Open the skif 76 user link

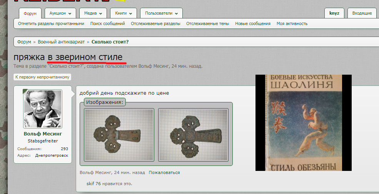93,184
